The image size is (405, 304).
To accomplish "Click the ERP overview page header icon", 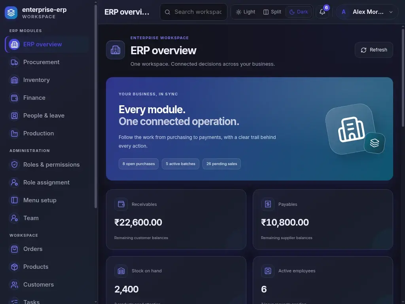I will (x=115, y=50).
